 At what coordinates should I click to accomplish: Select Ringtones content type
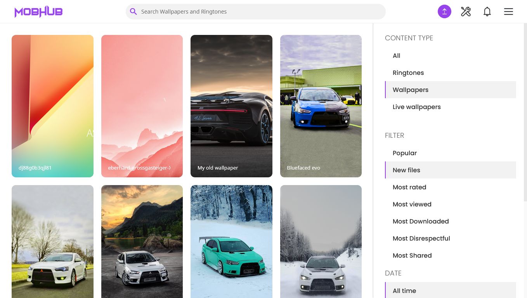451,73
